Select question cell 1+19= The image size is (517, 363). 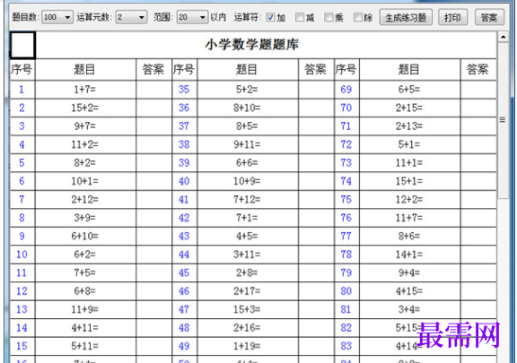click(248, 346)
